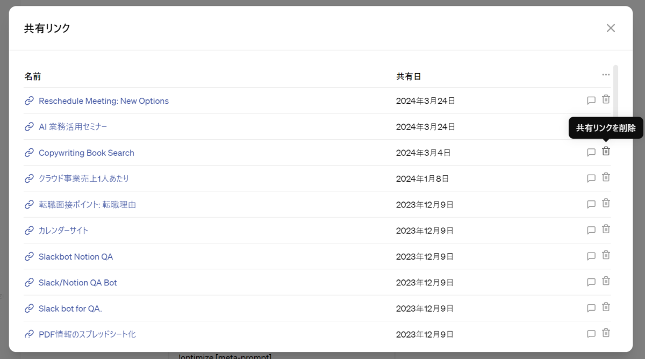
Task: Click the 共有リンク dialog title
Action: pyautogui.click(x=47, y=28)
